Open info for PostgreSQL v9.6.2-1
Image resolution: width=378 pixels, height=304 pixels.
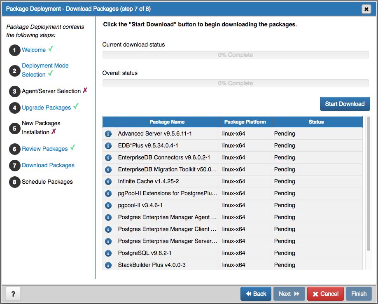tap(108, 253)
